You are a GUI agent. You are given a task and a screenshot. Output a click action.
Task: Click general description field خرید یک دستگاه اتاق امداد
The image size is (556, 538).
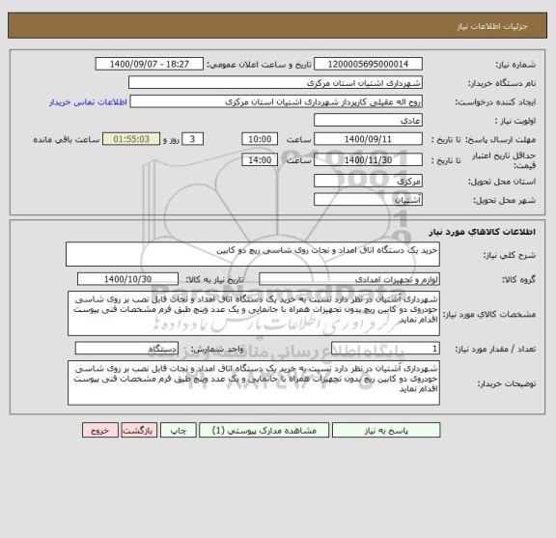[x=253, y=254]
